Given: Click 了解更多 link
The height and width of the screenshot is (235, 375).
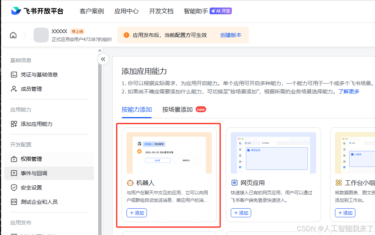Looking at the screenshot, I should click(x=349, y=92).
